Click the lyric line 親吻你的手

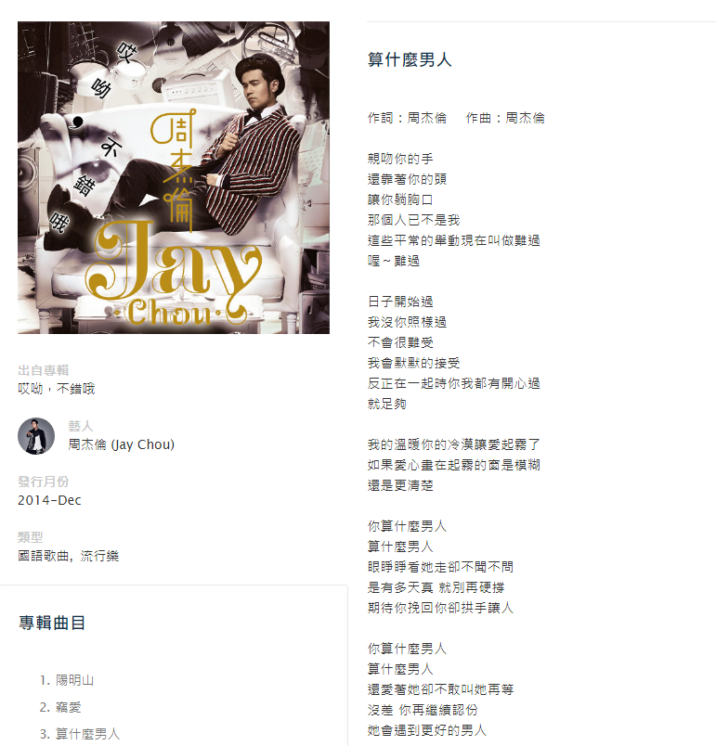pyautogui.click(x=400, y=159)
